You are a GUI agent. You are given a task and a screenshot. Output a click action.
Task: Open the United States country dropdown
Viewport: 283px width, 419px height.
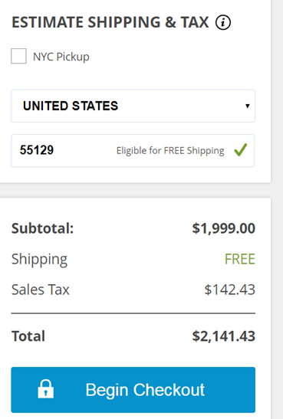pos(133,106)
